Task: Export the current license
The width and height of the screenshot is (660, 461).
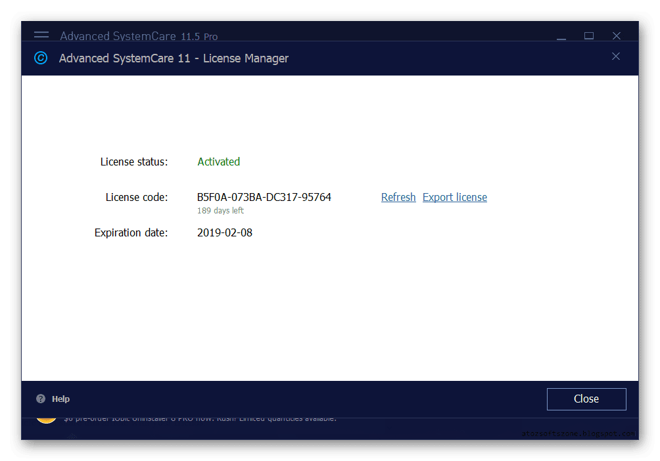Action: point(454,197)
